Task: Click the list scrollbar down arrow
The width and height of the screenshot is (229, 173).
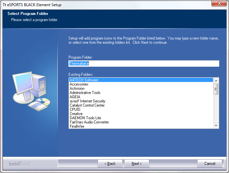Action: pos(216,126)
